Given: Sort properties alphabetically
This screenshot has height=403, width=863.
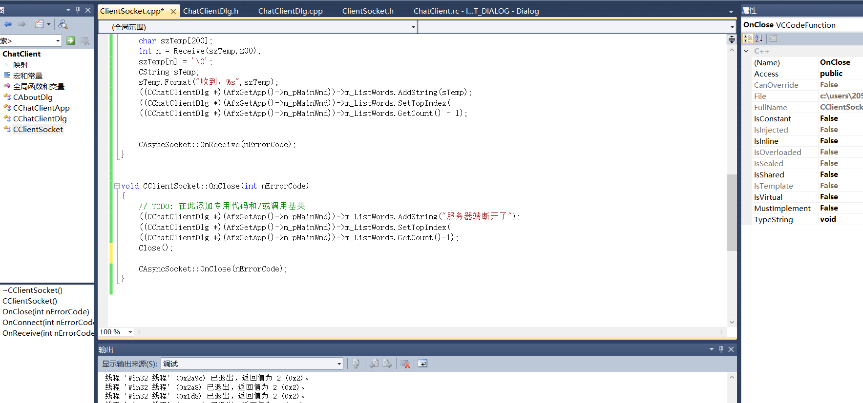Looking at the screenshot, I should (x=758, y=38).
